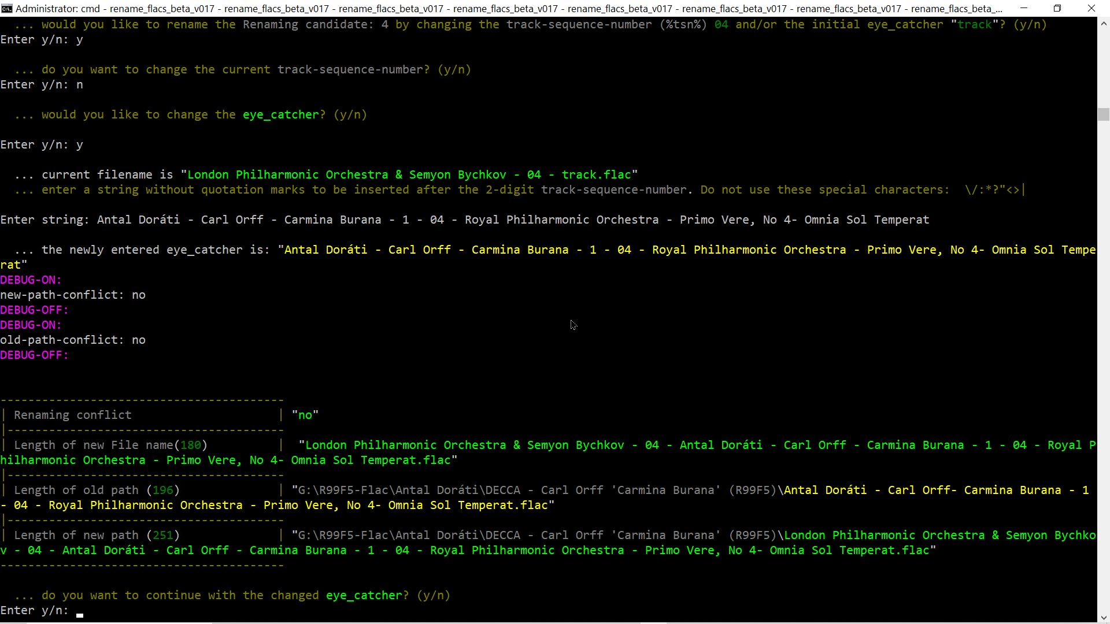Click the green 'track.flac' current filename text
The height and width of the screenshot is (624, 1110).
tap(596, 175)
